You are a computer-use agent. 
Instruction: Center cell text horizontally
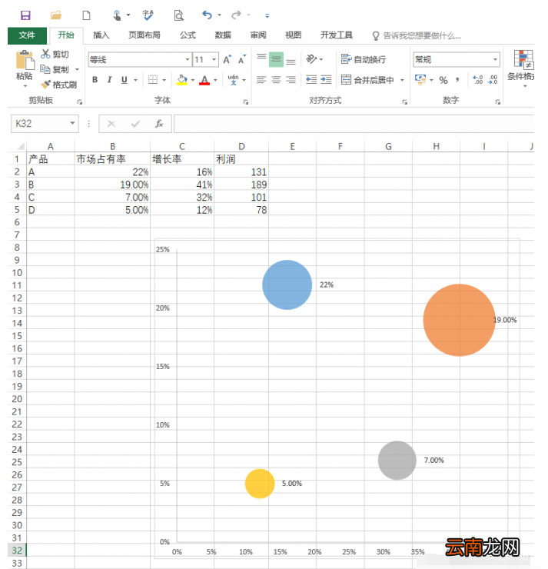[277, 80]
